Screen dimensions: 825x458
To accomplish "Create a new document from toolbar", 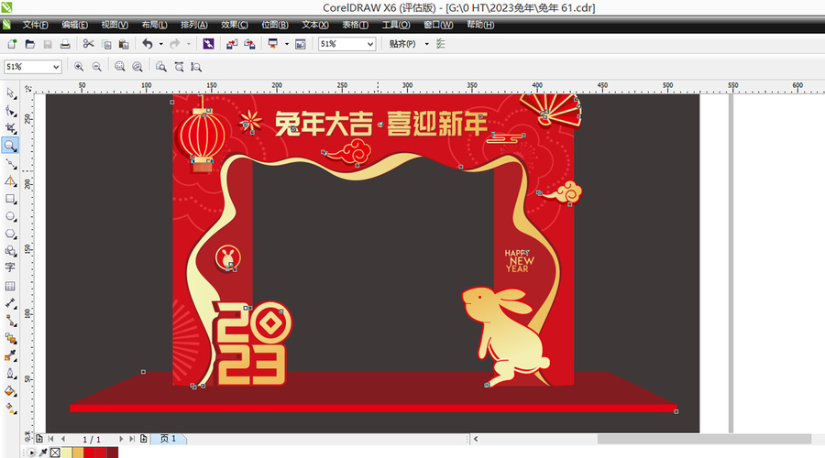I will point(12,44).
